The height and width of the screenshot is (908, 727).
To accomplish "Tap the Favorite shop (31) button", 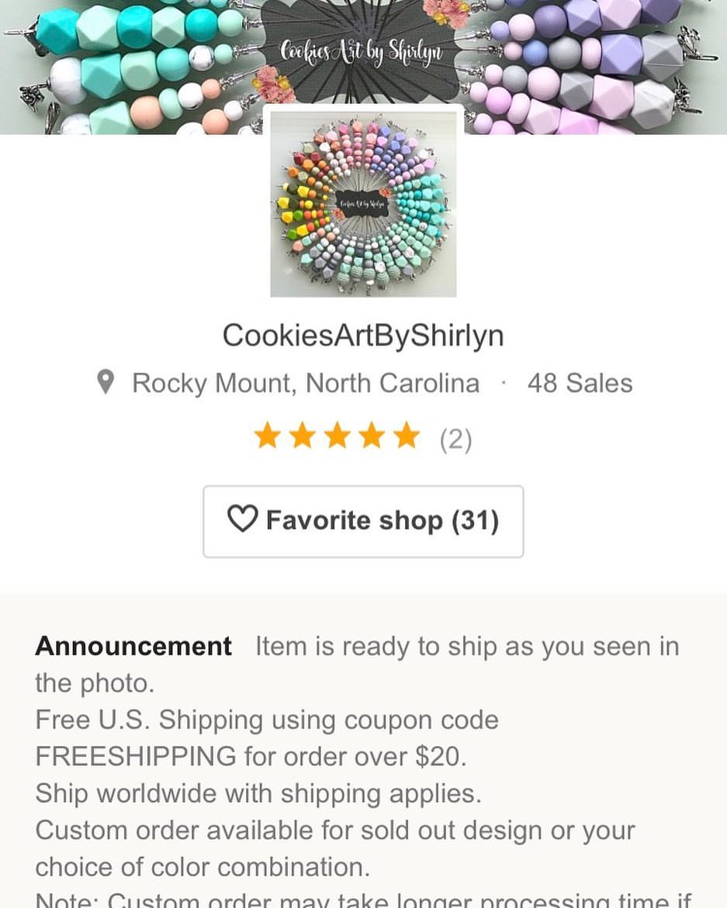I will [x=363, y=522].
